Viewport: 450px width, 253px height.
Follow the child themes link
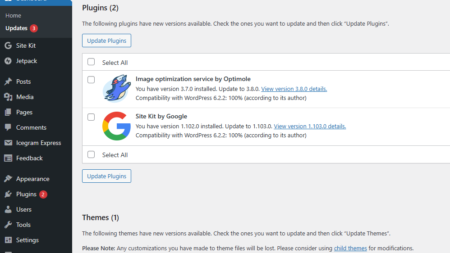pos(350,248)
